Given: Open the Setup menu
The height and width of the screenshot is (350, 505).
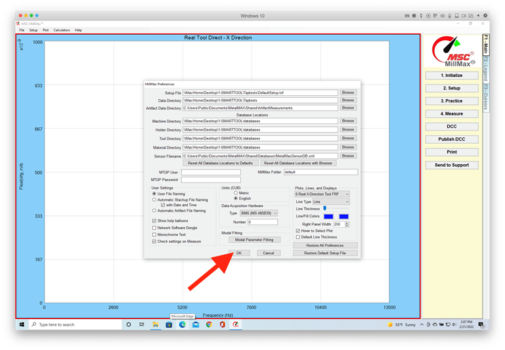Looking at the screenshot, I should point(33,30).
